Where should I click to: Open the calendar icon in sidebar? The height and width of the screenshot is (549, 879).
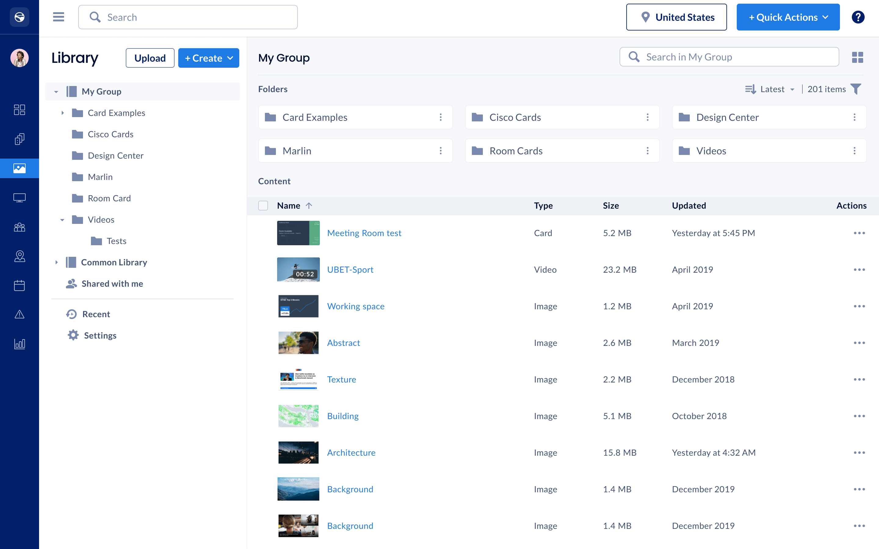coord(19,285)
